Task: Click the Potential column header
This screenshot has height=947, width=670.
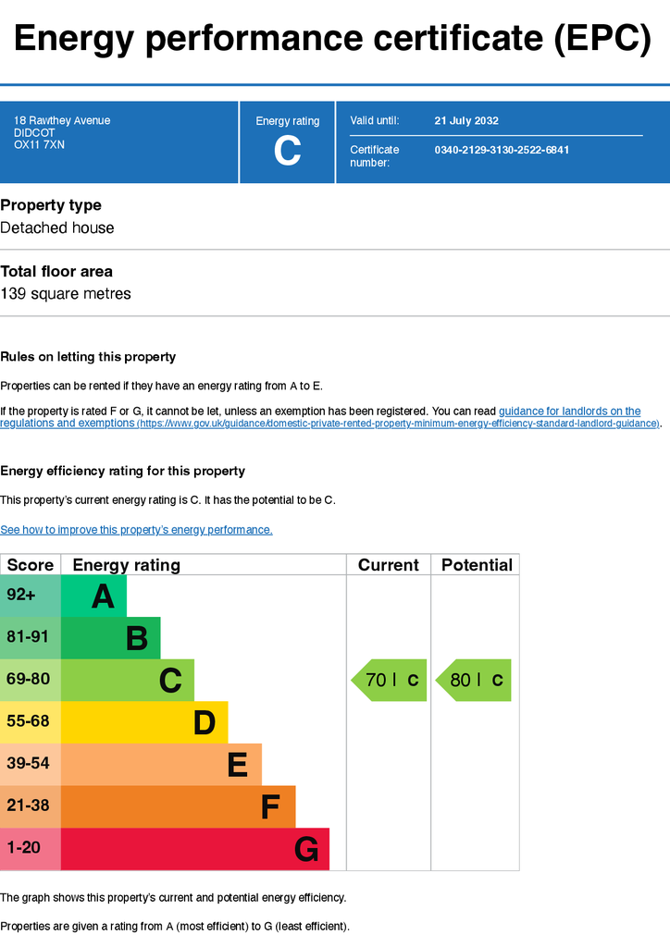Action: 477,565
